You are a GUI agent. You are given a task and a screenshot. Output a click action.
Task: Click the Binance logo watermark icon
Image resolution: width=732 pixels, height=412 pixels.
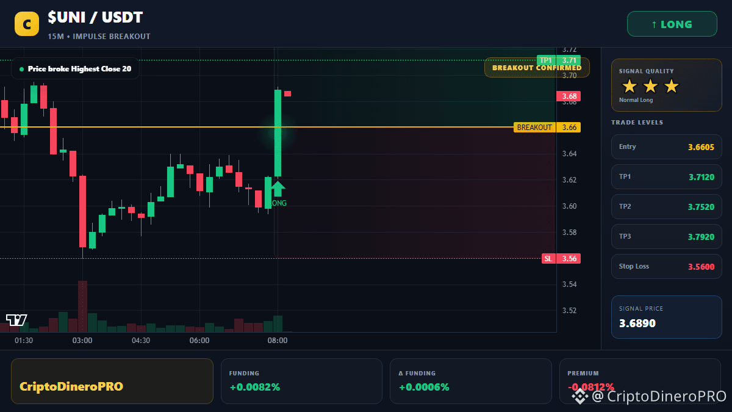click(x=579, y=396)
